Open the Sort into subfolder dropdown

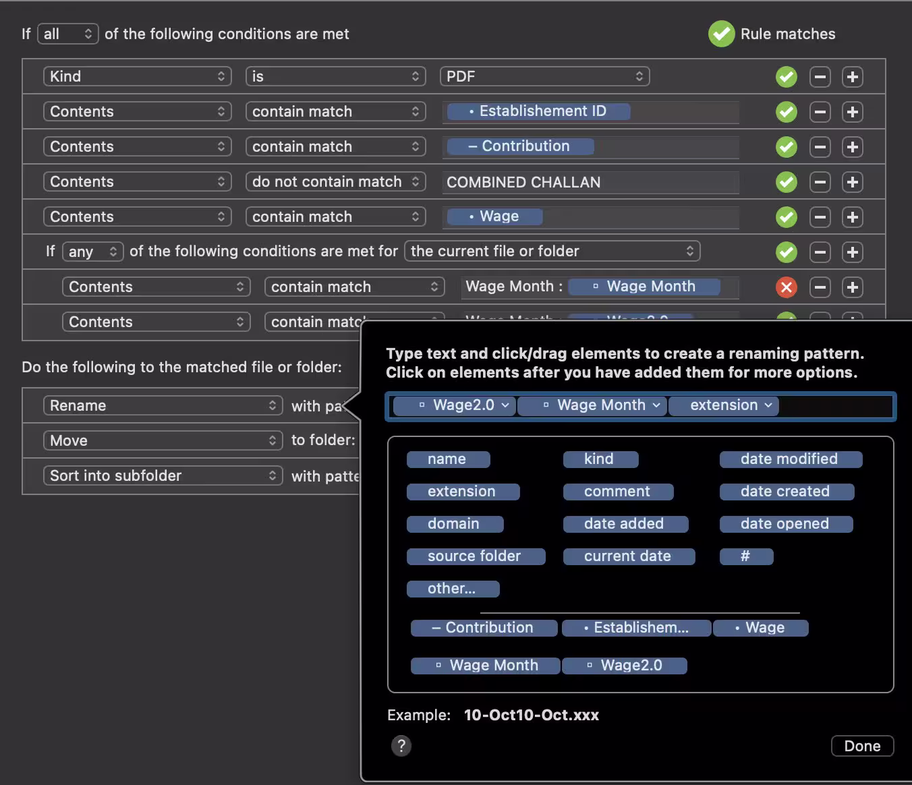pyautogui.click(x=163, y=475)
